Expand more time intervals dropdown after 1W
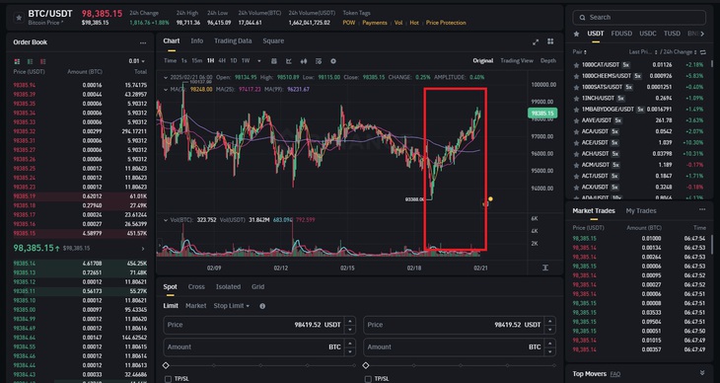This screenshot has height=383, width=720. (259, 61)
